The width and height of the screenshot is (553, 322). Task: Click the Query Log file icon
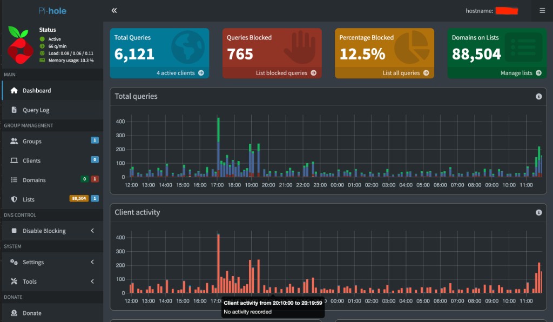[14, 110]
